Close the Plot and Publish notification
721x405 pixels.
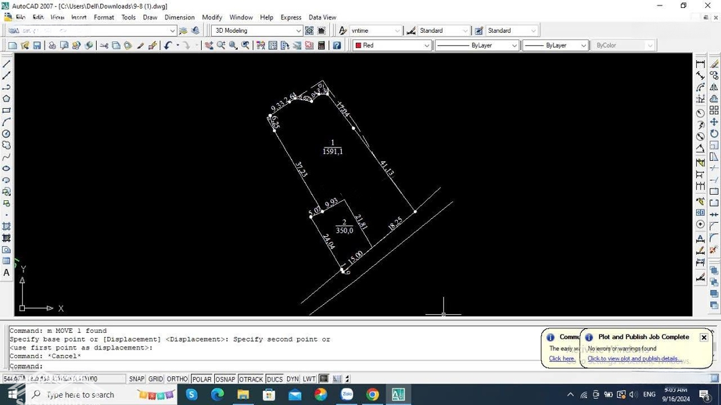coord(704,338)
